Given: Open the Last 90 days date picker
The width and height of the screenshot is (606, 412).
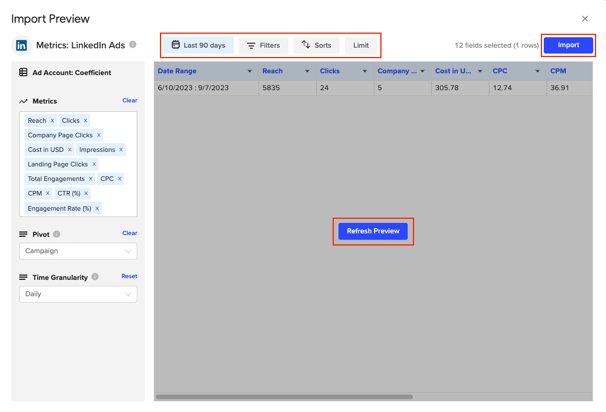Looking at the screenshot, I should point(198,45).
